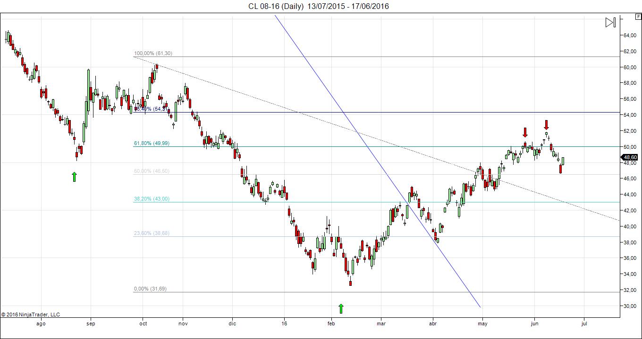Click the 38,00 price axis label
Viewport: 642px width, 339px height.
(630, 242)
